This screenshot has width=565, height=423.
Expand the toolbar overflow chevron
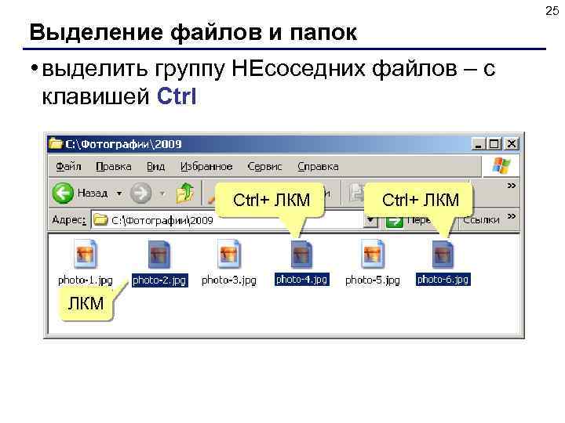511,186
